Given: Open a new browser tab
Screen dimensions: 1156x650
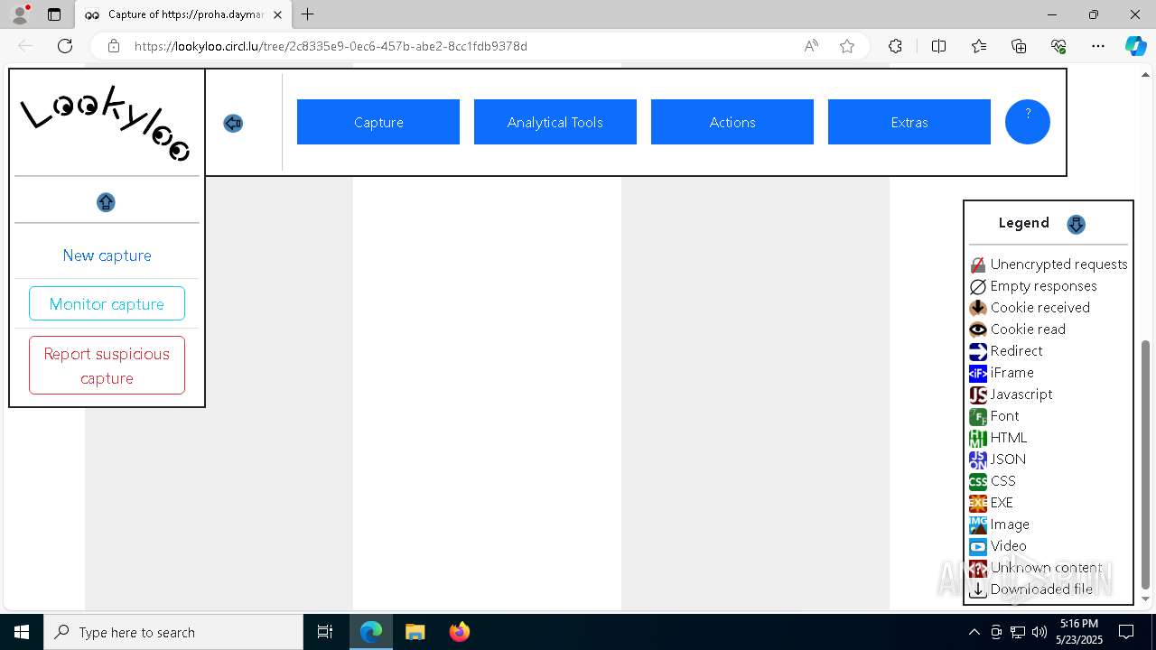Looking at the screenshot, I should tap(308, 14).
